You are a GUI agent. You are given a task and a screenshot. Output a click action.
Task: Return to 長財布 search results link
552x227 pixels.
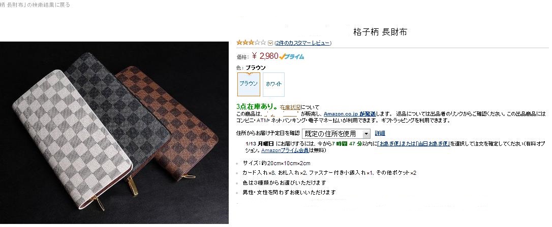(35, 5)
